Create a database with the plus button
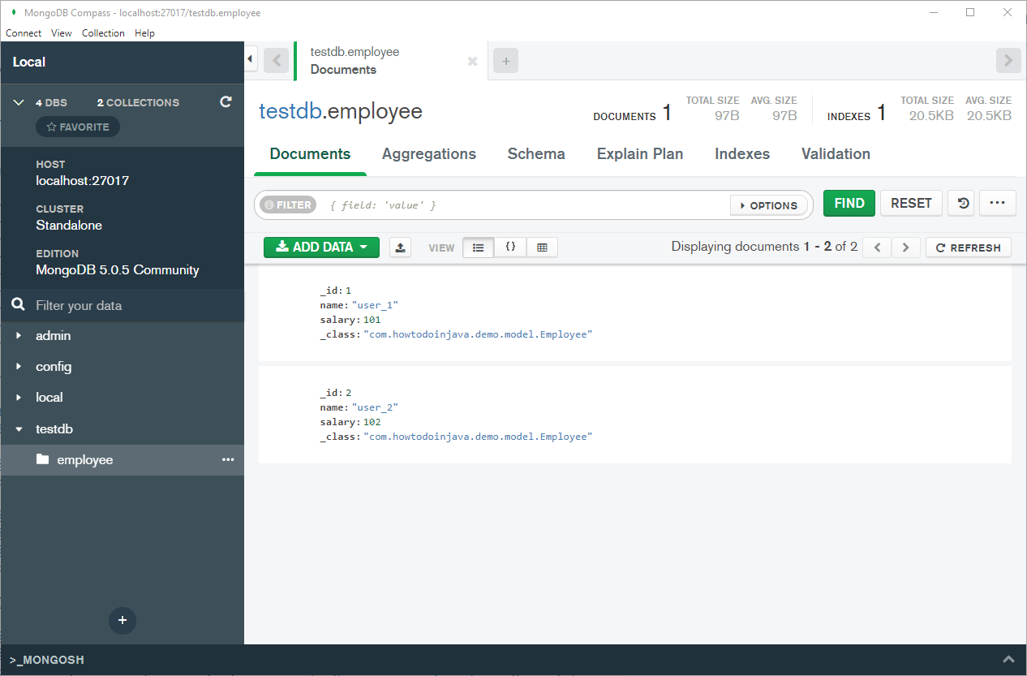Viewport: 1027px width, 676px height. pyautogui.click(x=122, y=621)
